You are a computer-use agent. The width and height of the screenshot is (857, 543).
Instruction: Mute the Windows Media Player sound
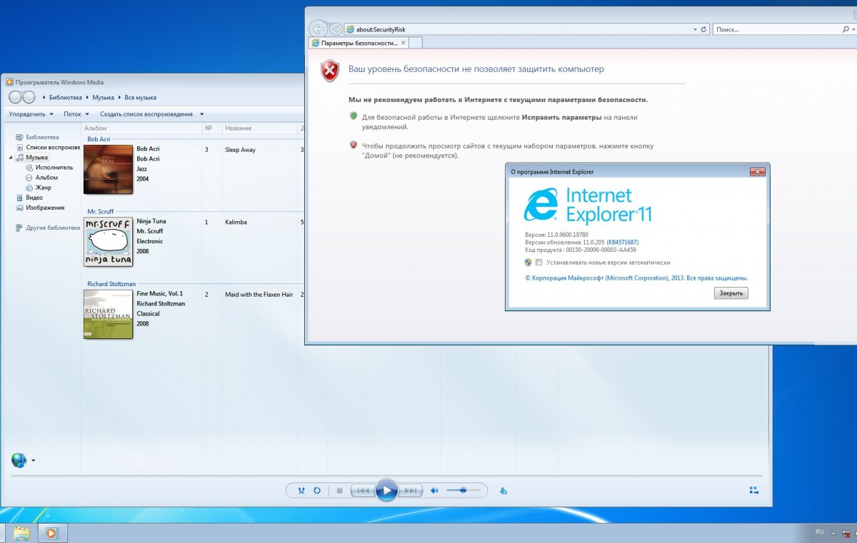(434, 491)
